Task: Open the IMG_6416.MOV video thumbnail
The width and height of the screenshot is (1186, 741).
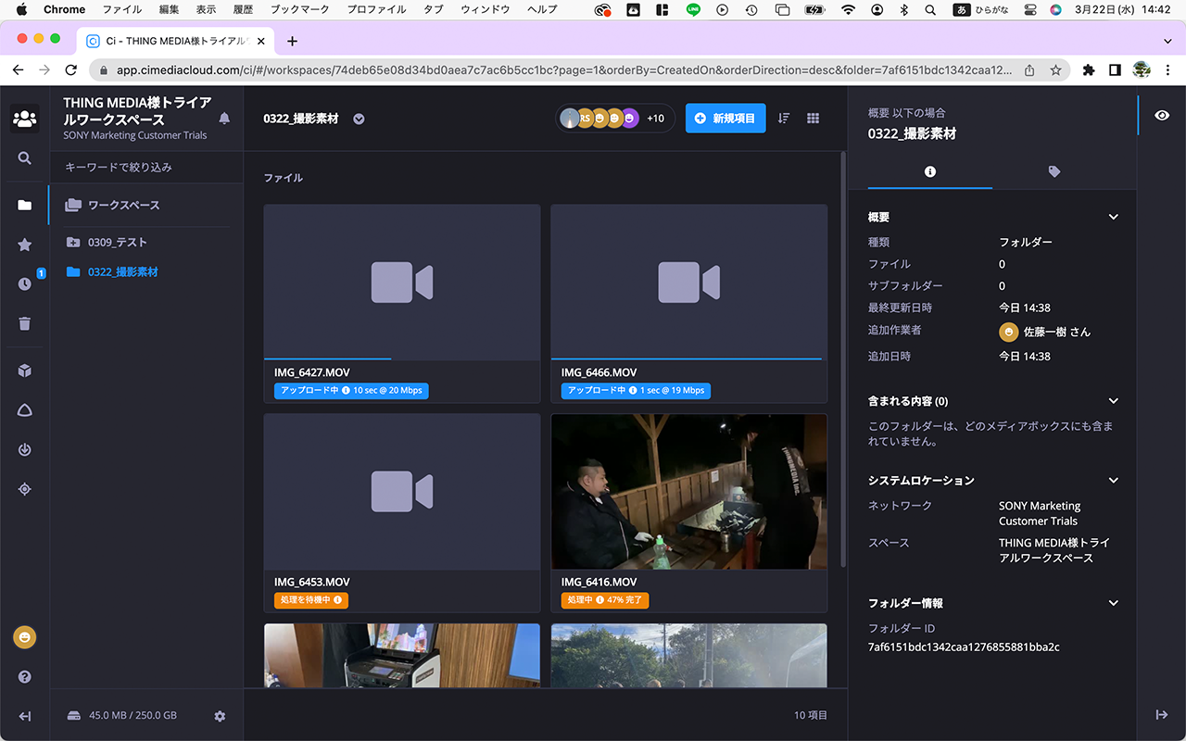Action: pos(688,491)
